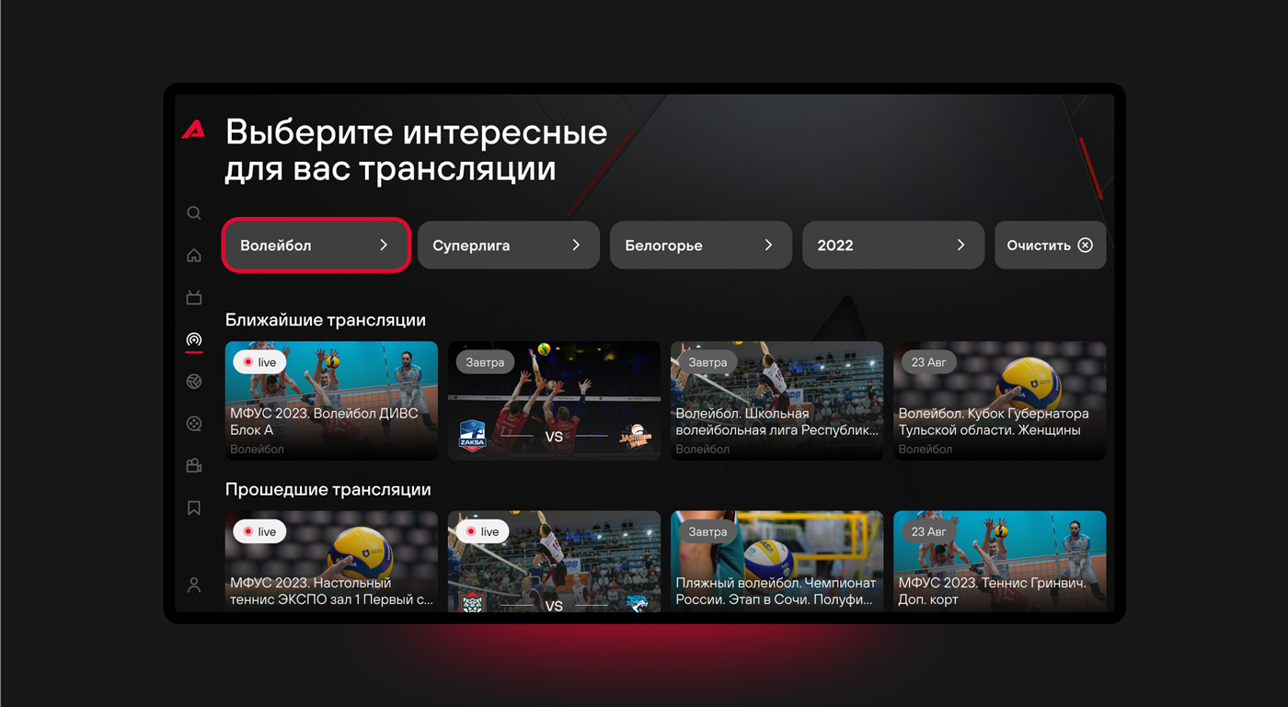Image resolution: width=1288 pixels, height=707 pixels.
Task: Open search from the sidebar magnifier icon
Action: click(x=194, y=213)
